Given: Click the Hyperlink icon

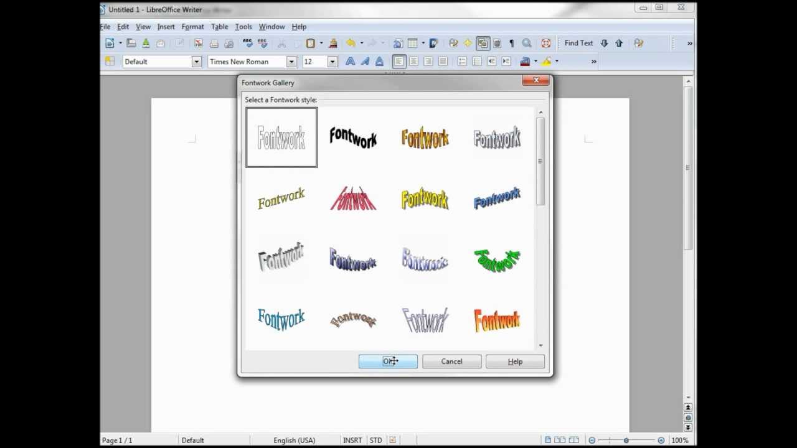Looking at the screenshot, I should click(x=397, y=43).
